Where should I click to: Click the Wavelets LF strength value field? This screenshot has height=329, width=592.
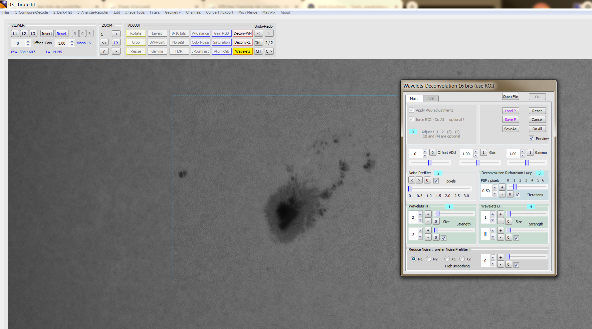[x=485, y=234]
